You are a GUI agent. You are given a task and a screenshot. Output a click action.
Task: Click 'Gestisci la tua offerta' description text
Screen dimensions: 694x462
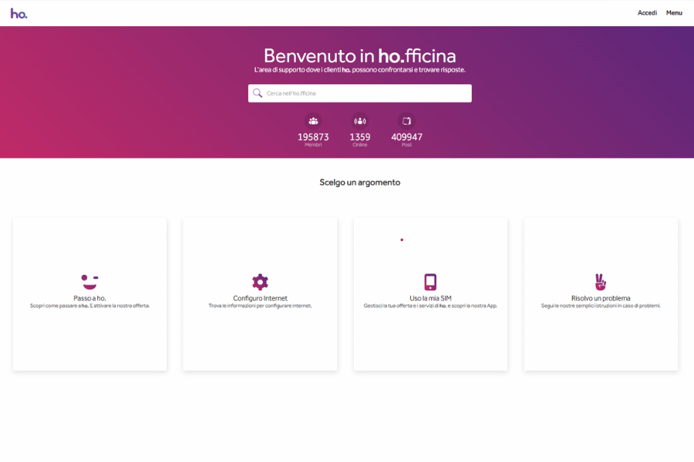click(430, 306)
